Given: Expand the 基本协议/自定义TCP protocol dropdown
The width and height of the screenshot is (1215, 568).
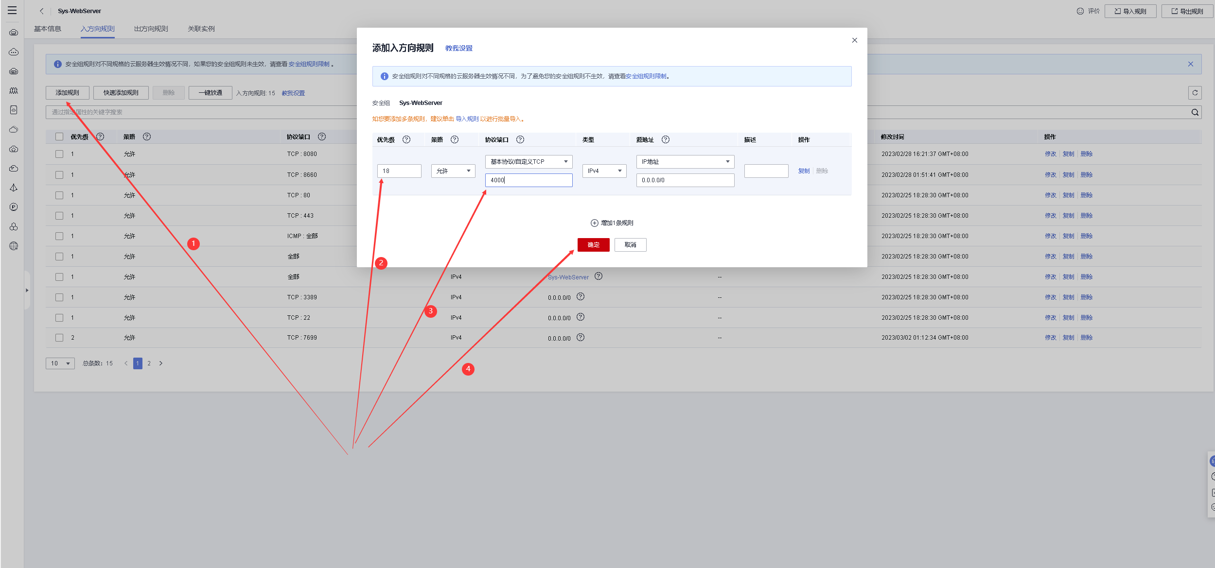Looking at the screenshot, I should 528,162.
